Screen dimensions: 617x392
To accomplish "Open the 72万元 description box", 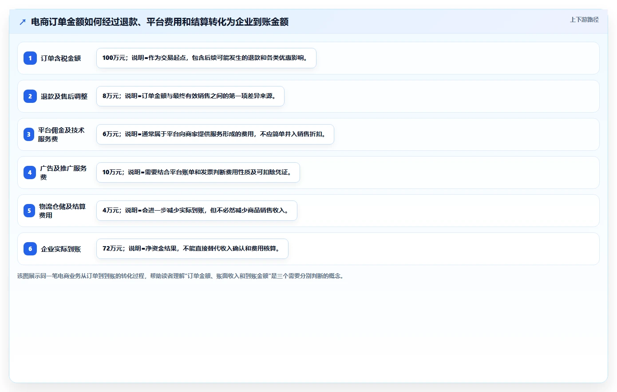I will [x=192, y=249].
